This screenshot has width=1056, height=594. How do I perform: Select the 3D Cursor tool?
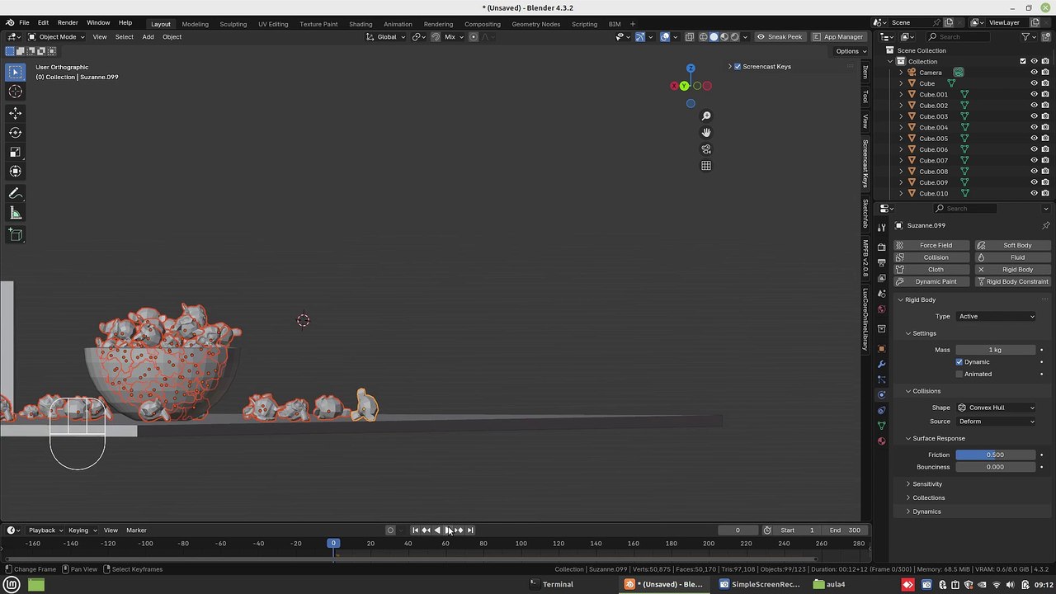coord(15,92)
